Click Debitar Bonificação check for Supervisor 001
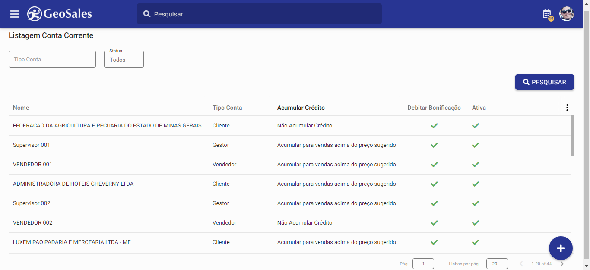 click(435, 145)
